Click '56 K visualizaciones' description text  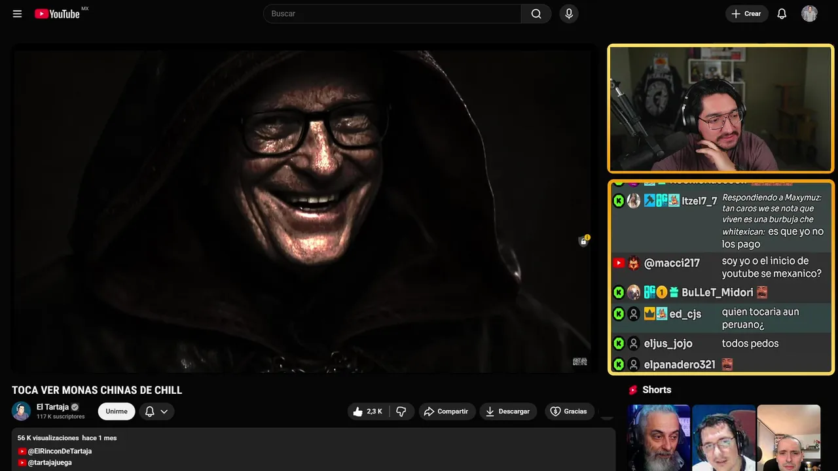[x=48, y=438]
